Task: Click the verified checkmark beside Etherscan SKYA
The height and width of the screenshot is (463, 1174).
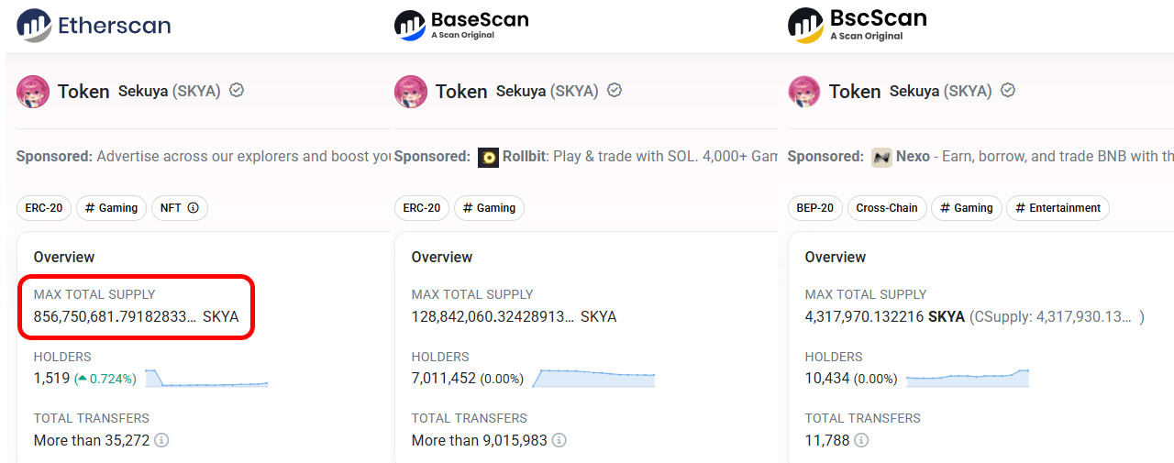Action: pos(237,91)
